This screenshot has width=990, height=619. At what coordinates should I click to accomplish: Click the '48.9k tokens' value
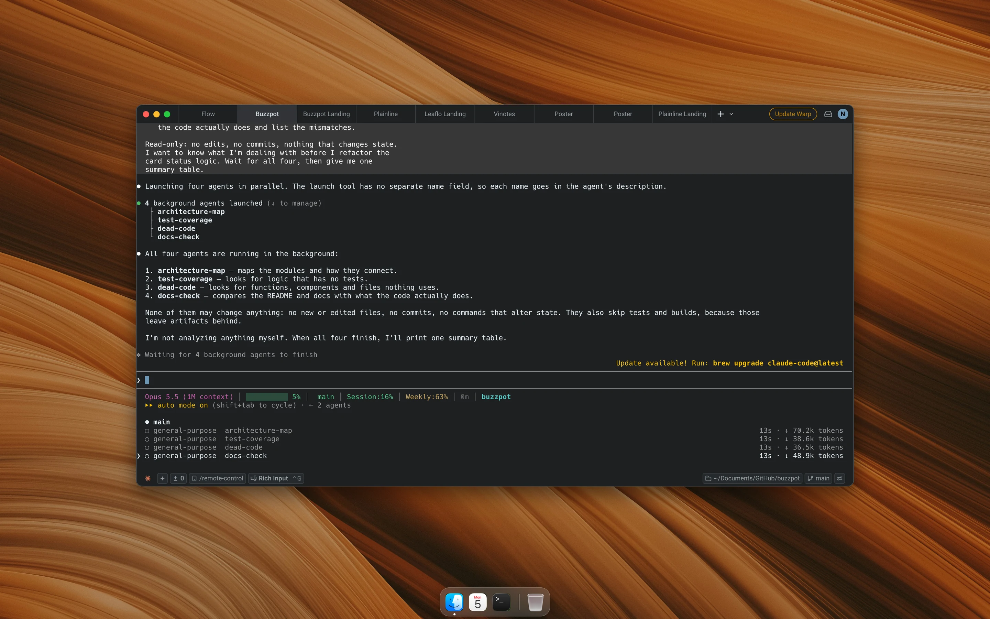(x=818, y=456)
